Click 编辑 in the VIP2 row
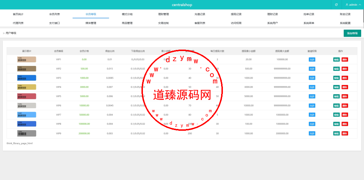Viewport: 364px width, 180px height. click(x=336, y=69)
